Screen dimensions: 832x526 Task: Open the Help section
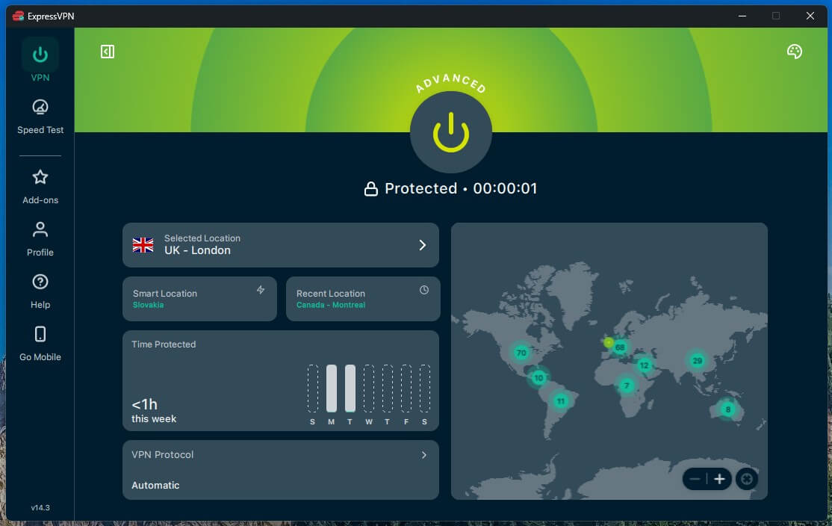coord(40,291)
